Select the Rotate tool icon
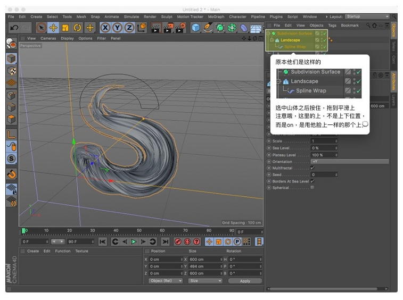The width and height of the screenshot is (403, 300). 78,28
